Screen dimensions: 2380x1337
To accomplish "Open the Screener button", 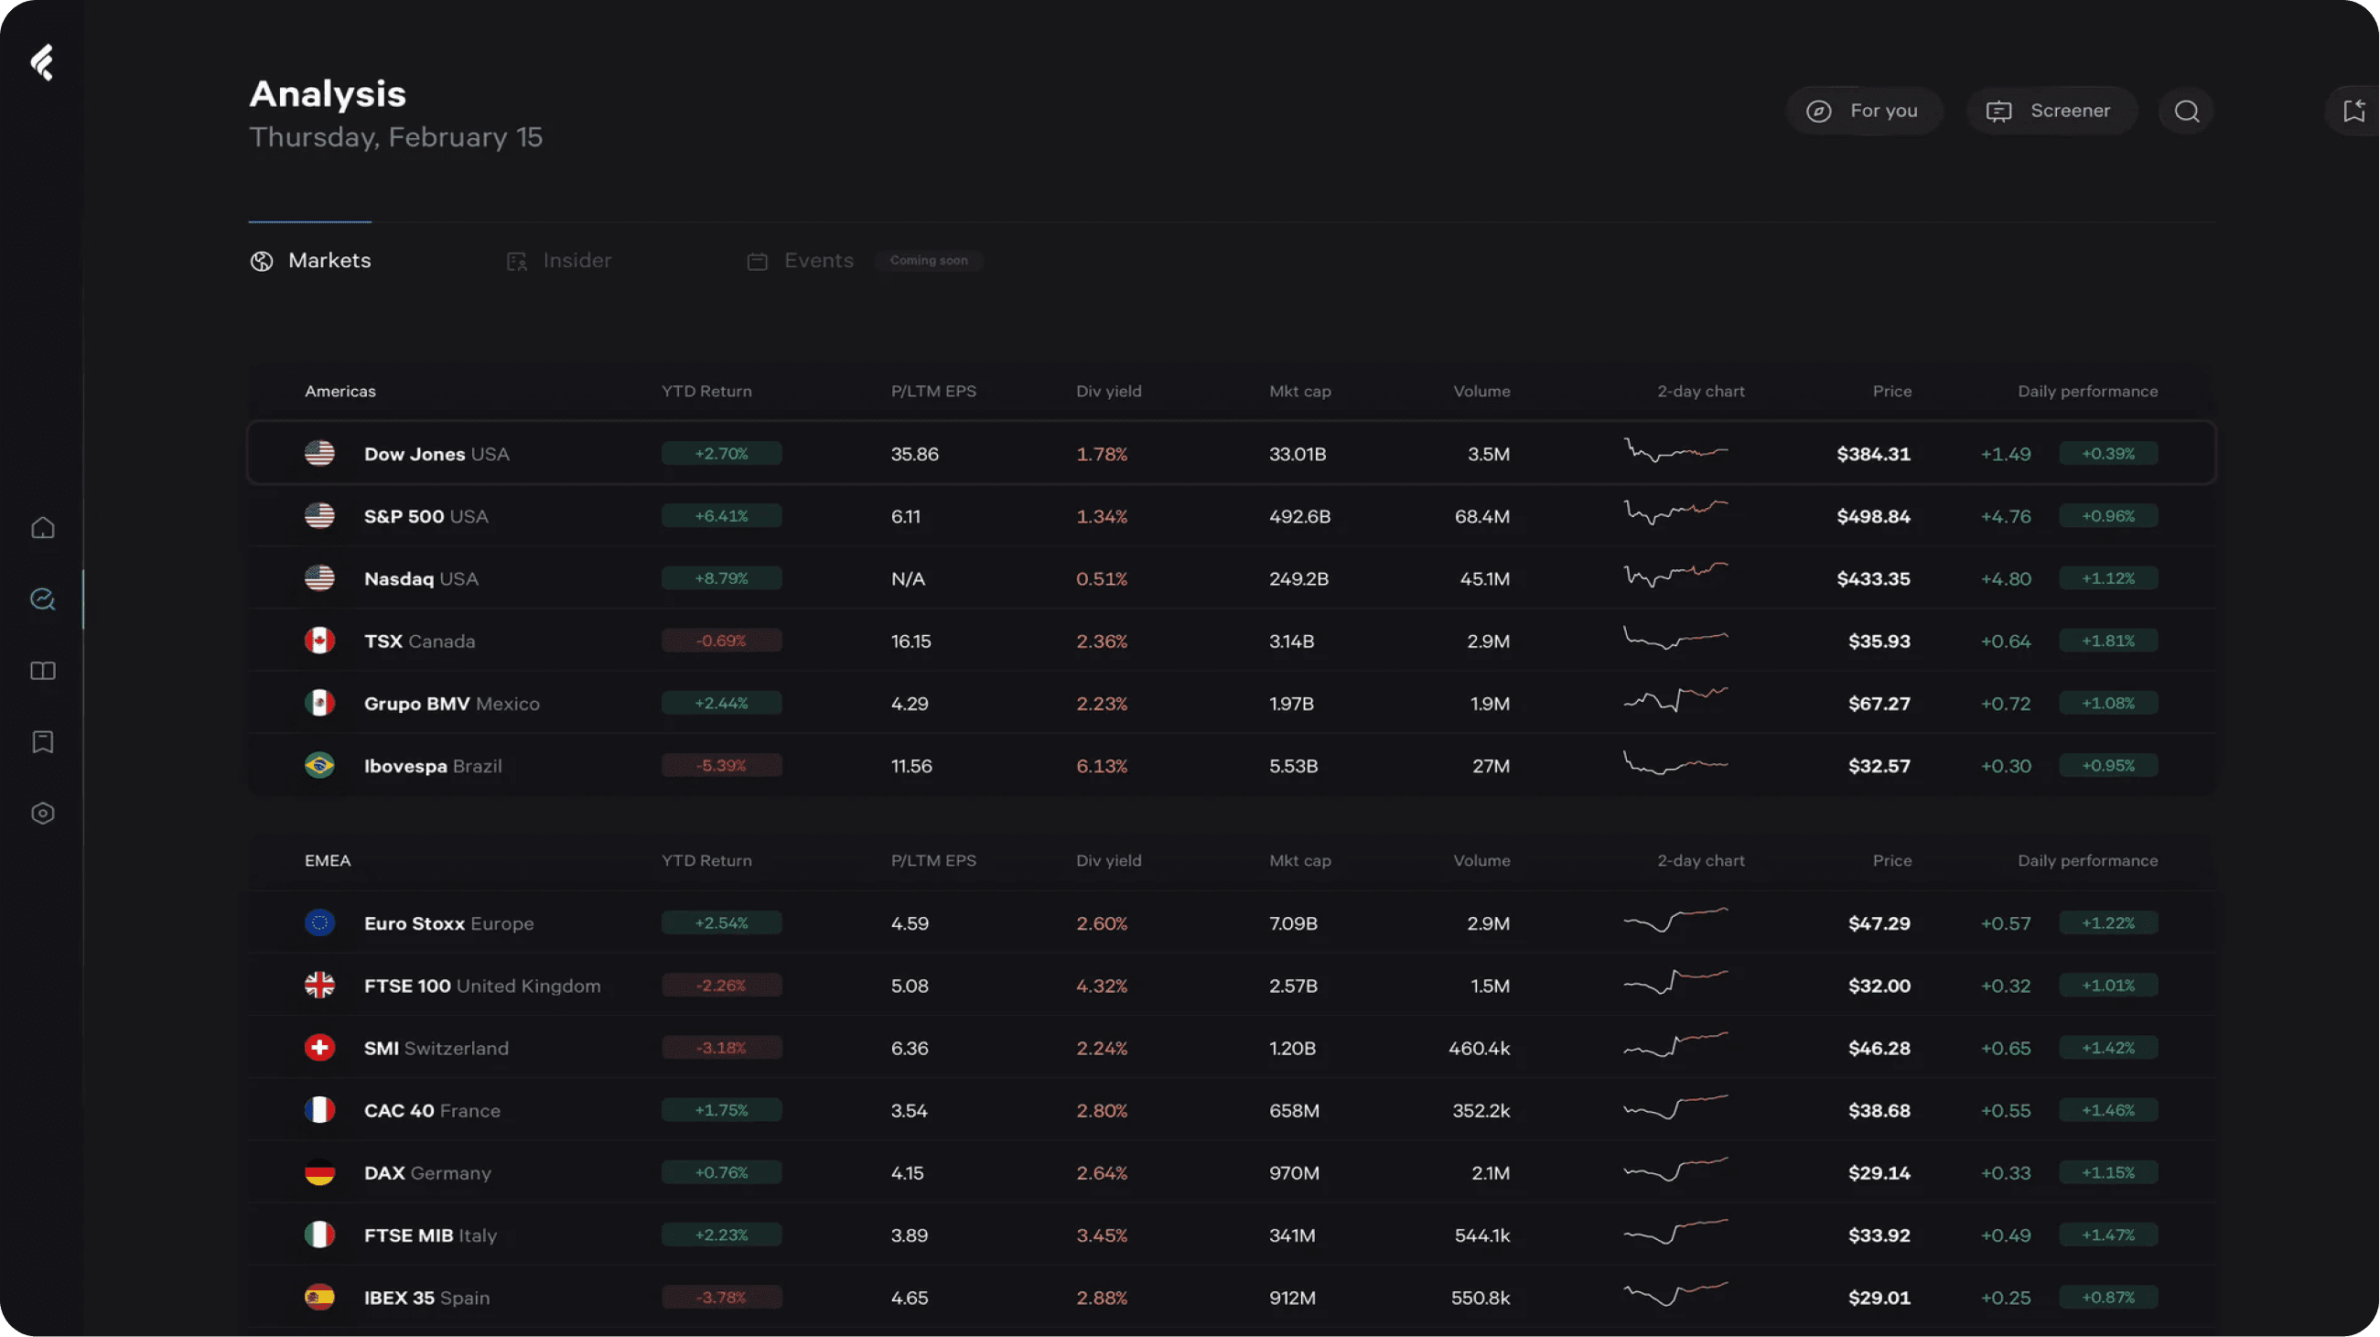I will [x=2052, y=111].
